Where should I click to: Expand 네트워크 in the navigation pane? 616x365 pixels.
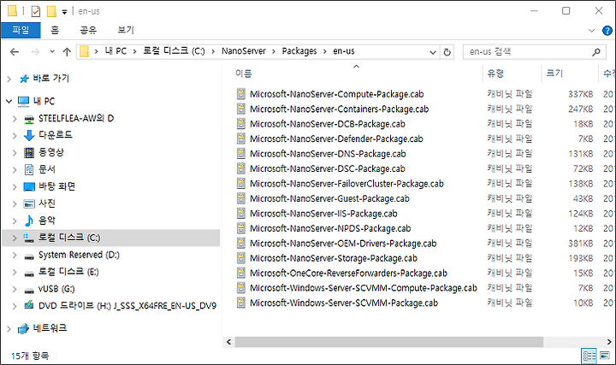click(9, 329)
